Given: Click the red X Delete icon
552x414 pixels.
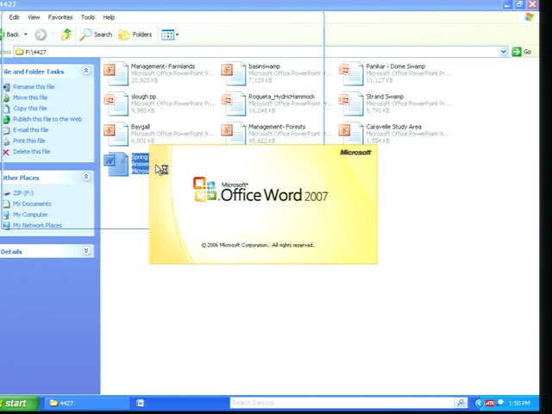Looking at the screenshot, I should (x=6, y=152).
